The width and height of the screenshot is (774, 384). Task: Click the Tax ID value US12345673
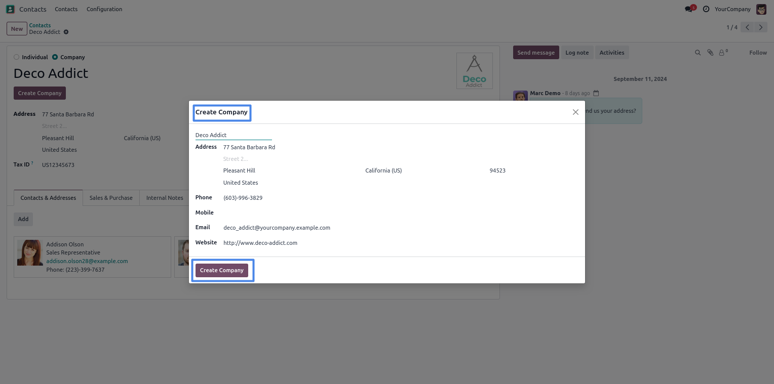point(58,165)
